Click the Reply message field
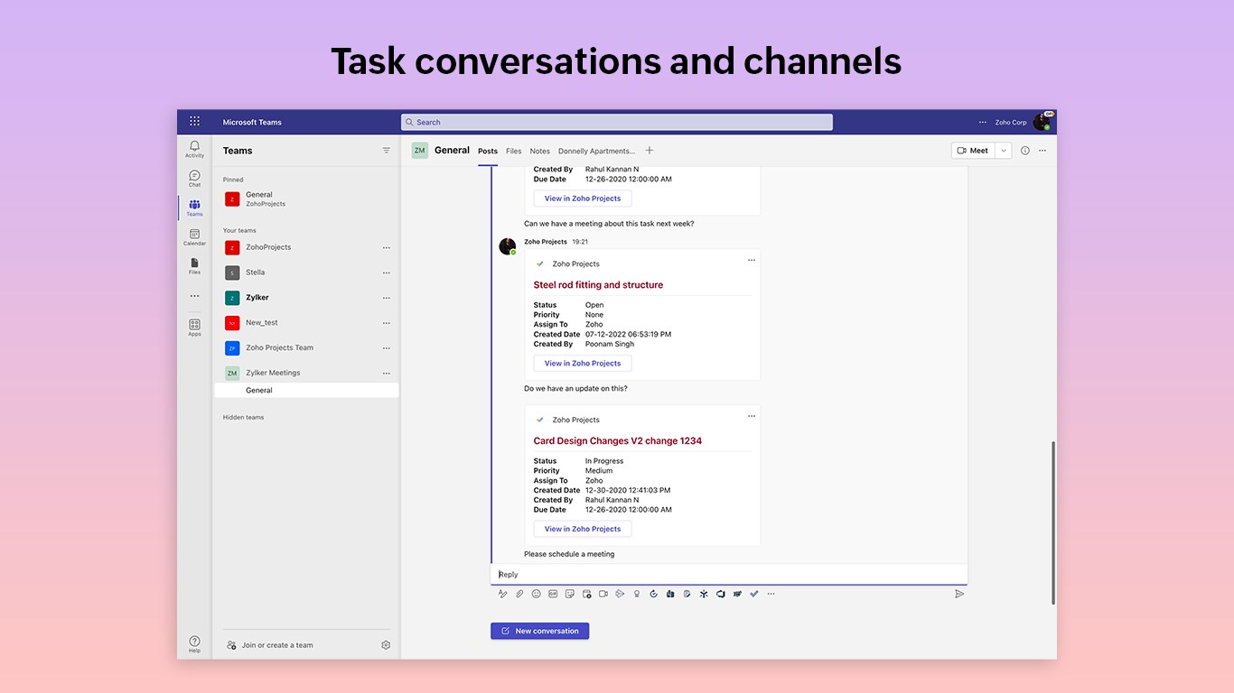Image resolution: width=1234 pixels, height=693 pixels. click(729, 574)
